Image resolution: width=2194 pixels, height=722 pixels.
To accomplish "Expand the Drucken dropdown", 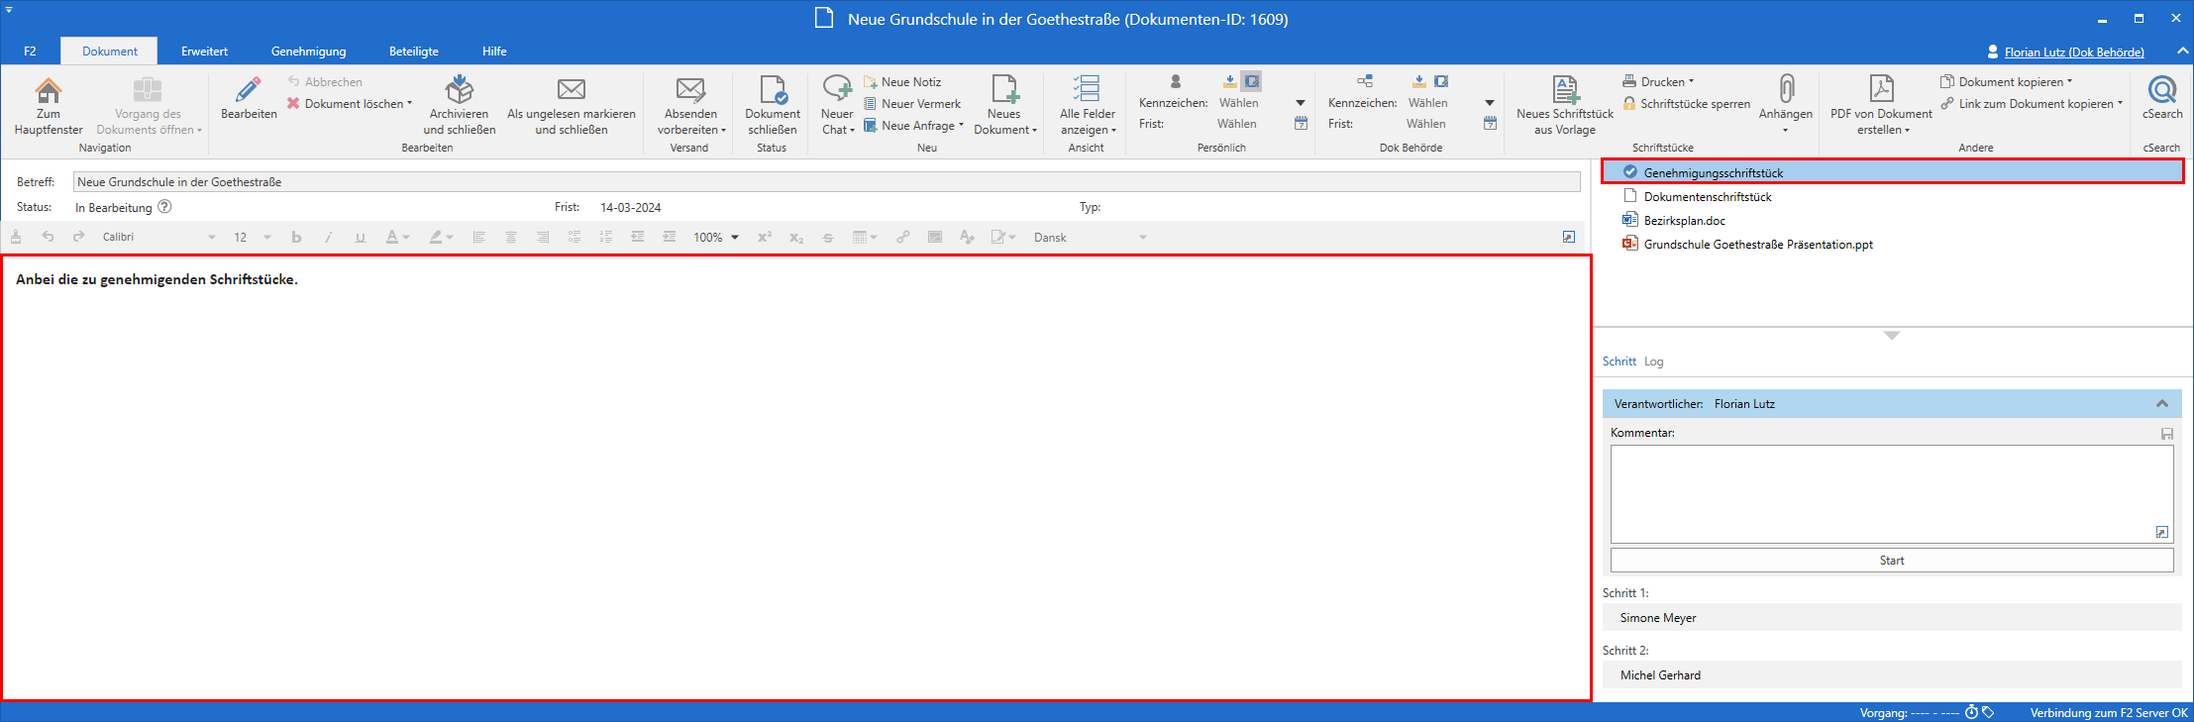I will click(1691, 82).
